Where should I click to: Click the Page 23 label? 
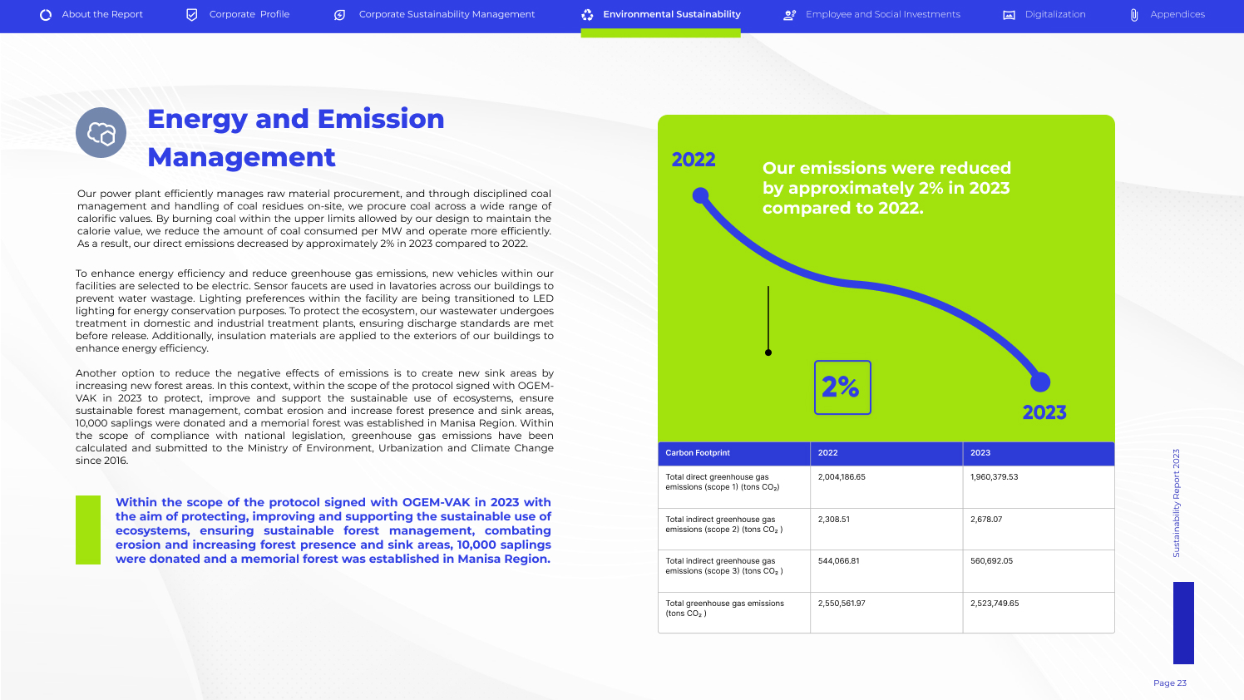click(1169, 683)
